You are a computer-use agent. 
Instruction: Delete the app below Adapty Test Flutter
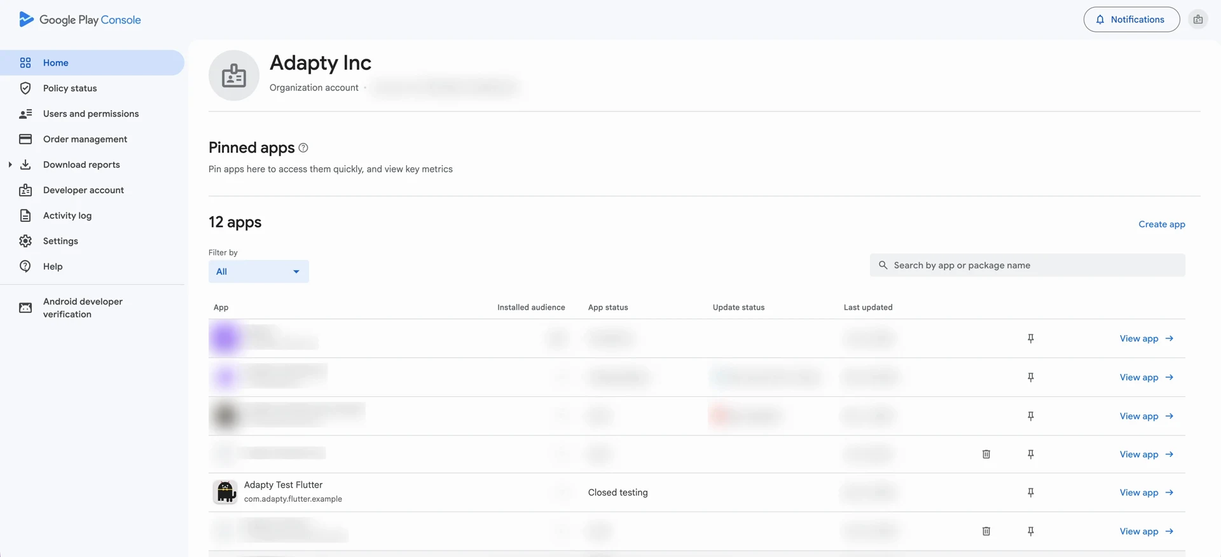point(986,532)
